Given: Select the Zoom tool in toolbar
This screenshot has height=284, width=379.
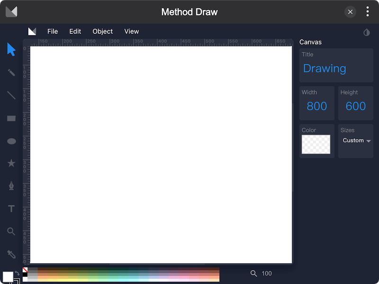Looking at the screenshot, I should point(11,231).
